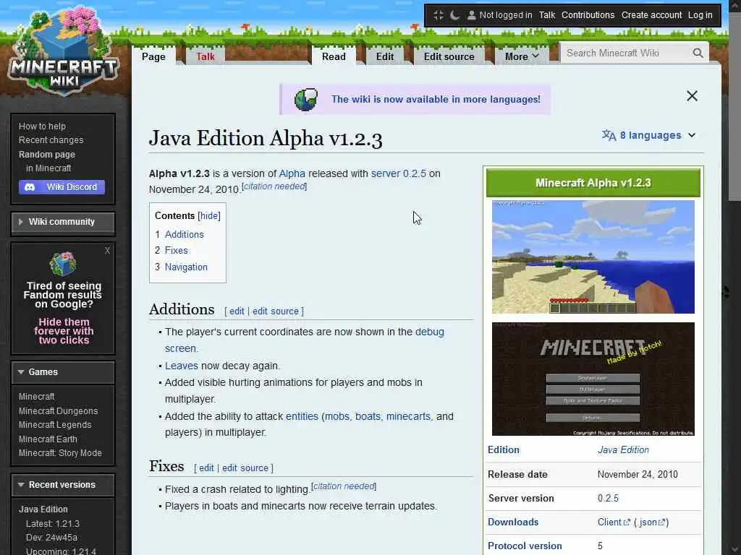This screenshot has height=555, width=741.
Task: Click the translate icon next to 8 languages
Action: [609, 135]
